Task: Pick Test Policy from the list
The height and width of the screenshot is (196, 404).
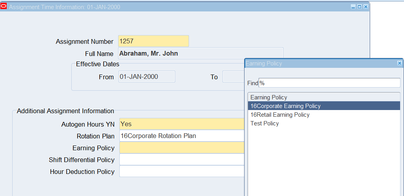Action: point(265,123)
